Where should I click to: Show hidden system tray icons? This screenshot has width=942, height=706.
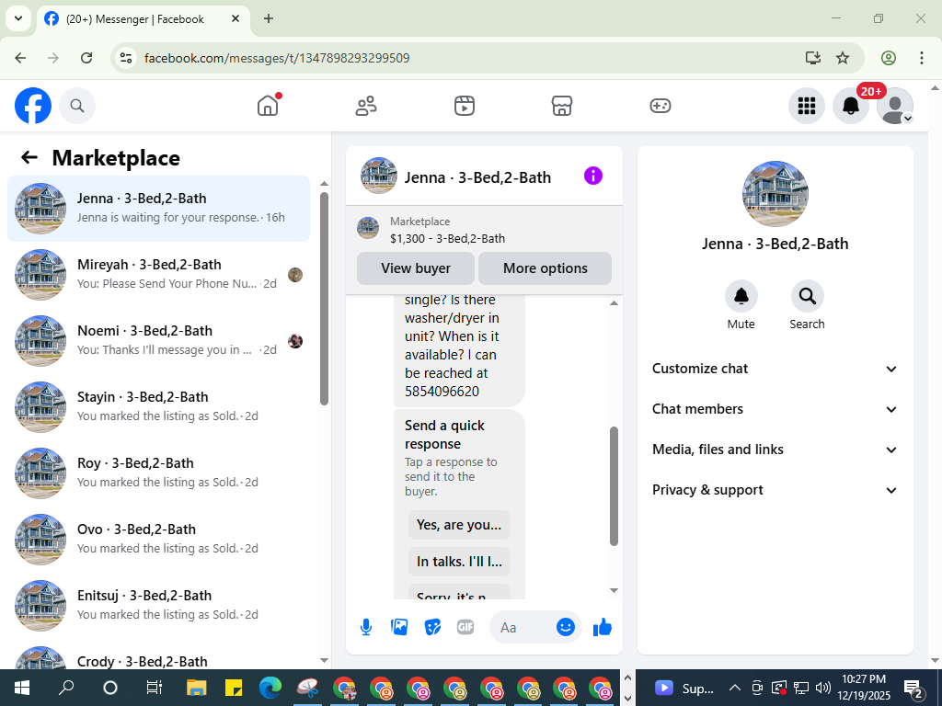735,688
